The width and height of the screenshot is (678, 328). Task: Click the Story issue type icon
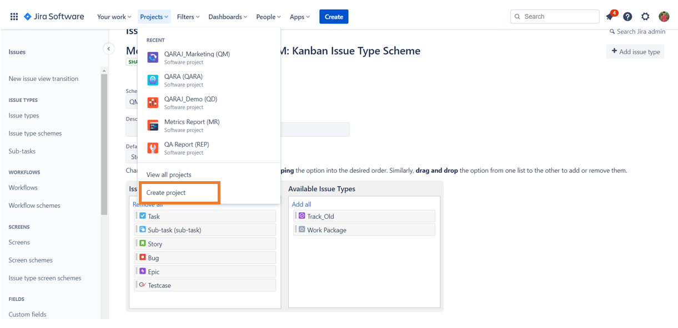(143, 243)
